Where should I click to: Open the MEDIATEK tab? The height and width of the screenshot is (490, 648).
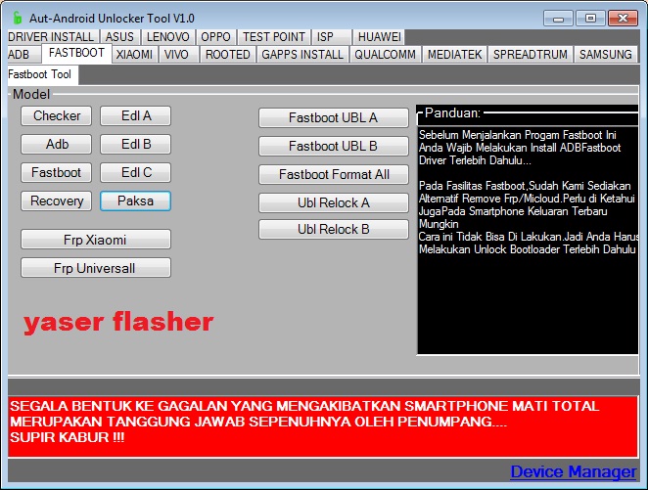tap(454, 54)
